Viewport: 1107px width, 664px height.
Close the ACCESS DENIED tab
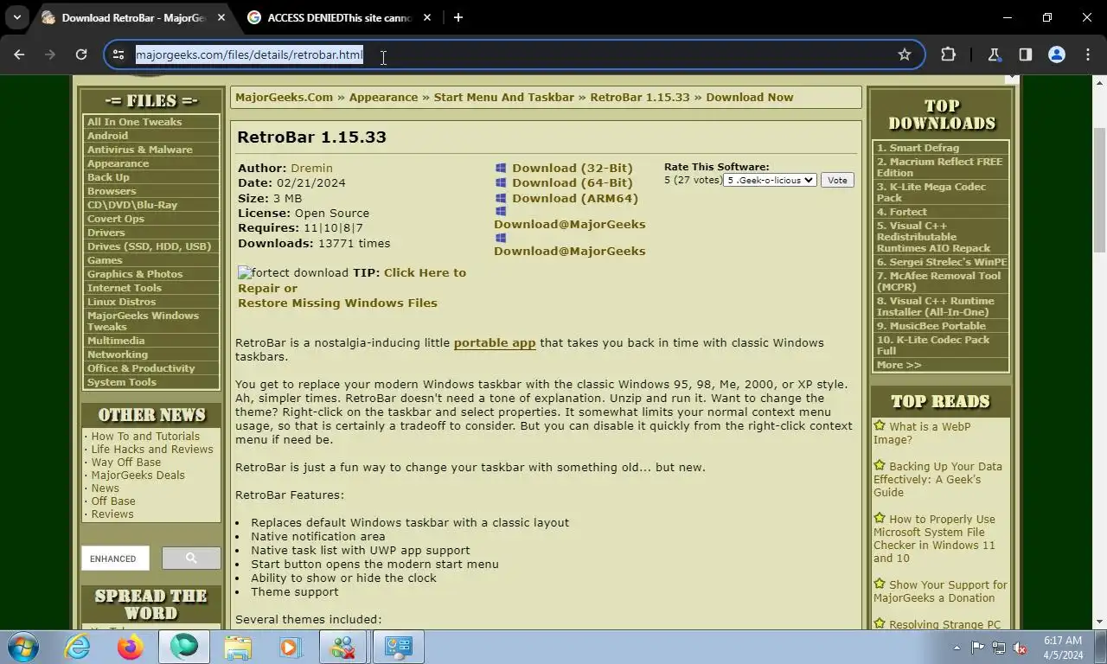pos(427,17)
